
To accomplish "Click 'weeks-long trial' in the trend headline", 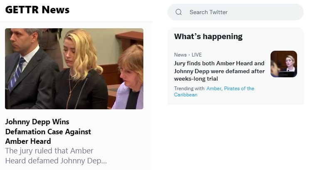I will click(x=196, y=79).
